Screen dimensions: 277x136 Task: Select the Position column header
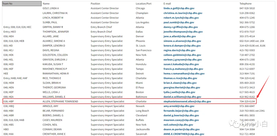95,4
